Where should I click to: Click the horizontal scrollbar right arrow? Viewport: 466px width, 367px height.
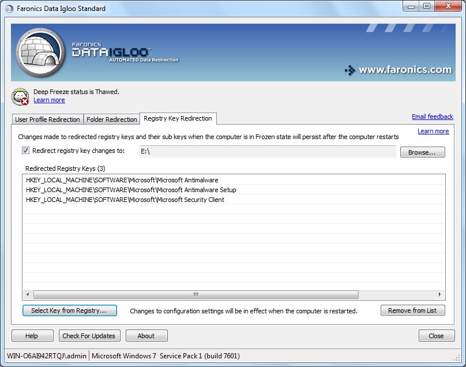(x=440, y=294)
